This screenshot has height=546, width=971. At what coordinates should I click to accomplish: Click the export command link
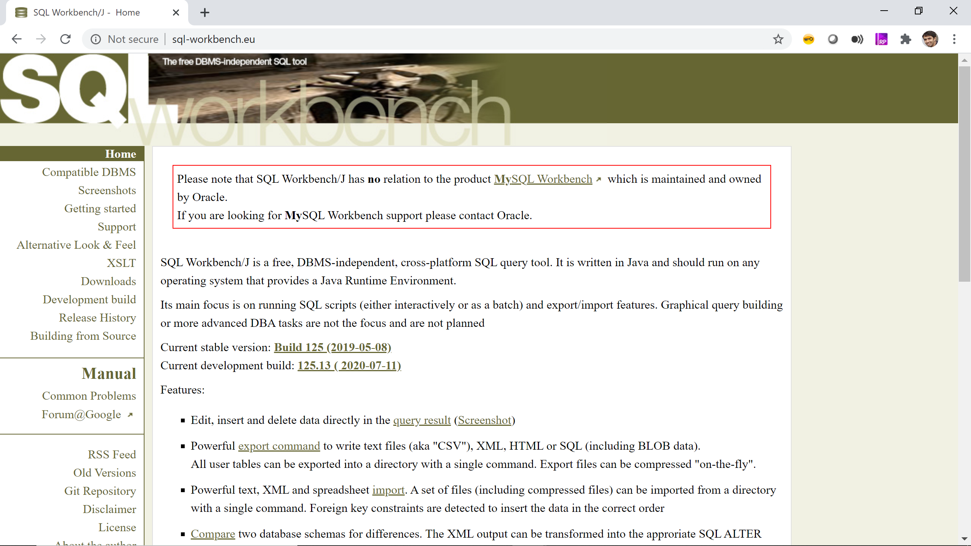(279, 446)
